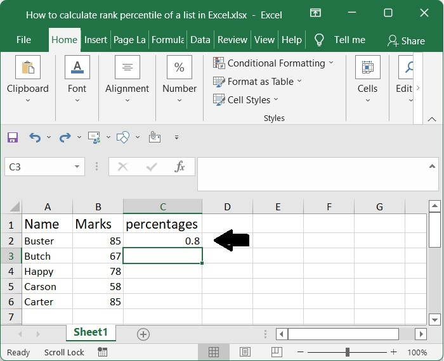Switch to the Insert ribbon tab
Screen dimensions: 444x361
pyautogui.click(x=96, y=40)
